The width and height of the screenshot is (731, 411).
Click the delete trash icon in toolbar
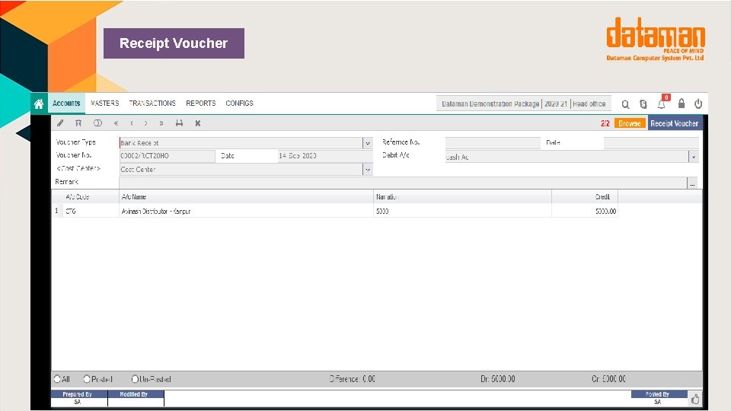pos(78,123)
